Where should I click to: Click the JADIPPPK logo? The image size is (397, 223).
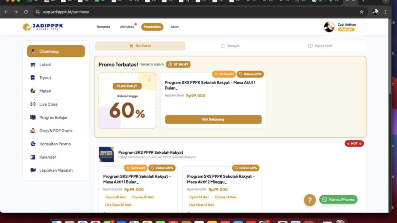43,27
